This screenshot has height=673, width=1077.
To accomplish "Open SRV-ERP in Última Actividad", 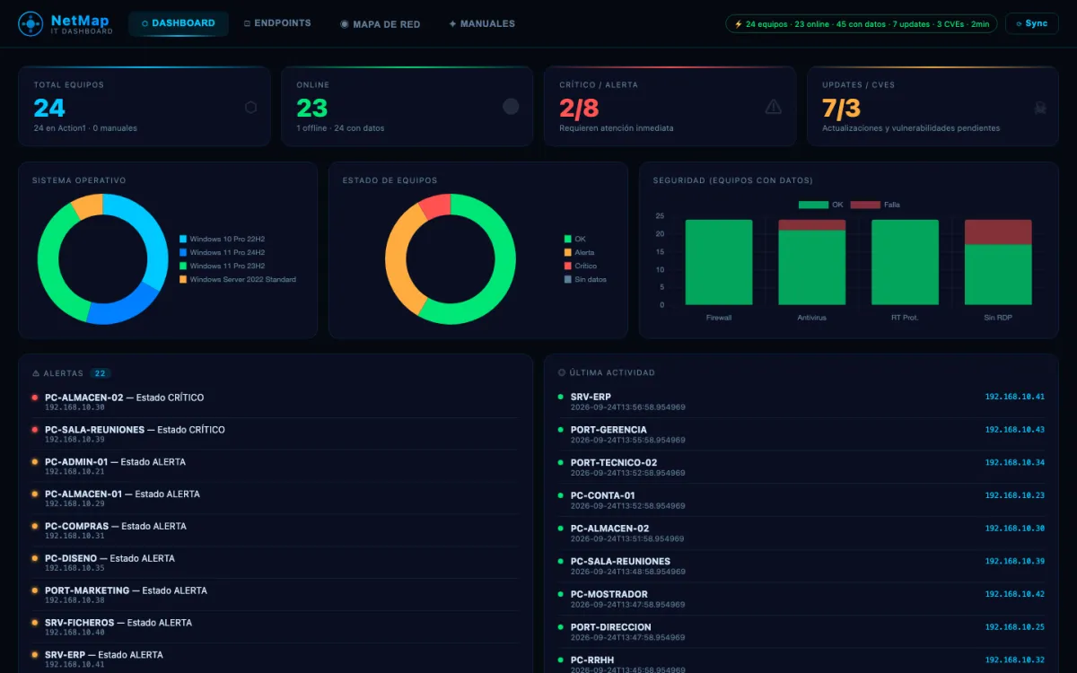I will 801,401.
